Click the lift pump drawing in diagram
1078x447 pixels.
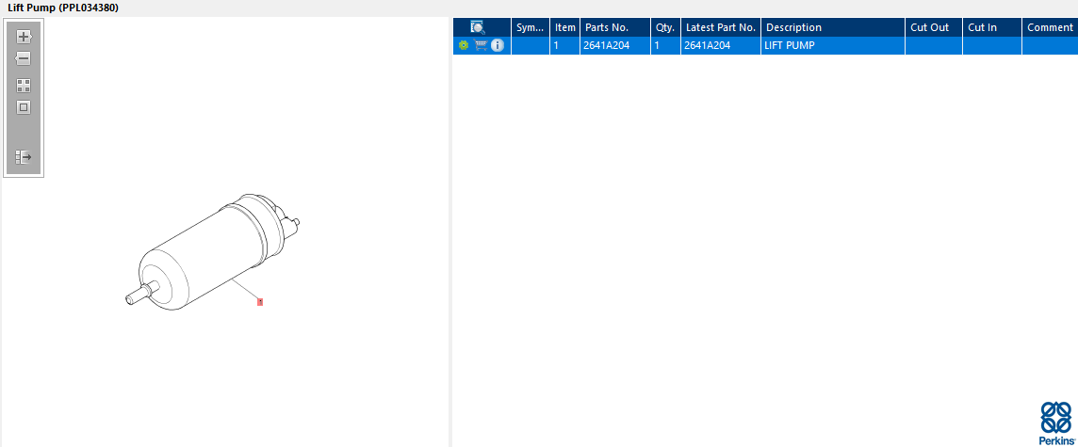[x=213, y=250]
